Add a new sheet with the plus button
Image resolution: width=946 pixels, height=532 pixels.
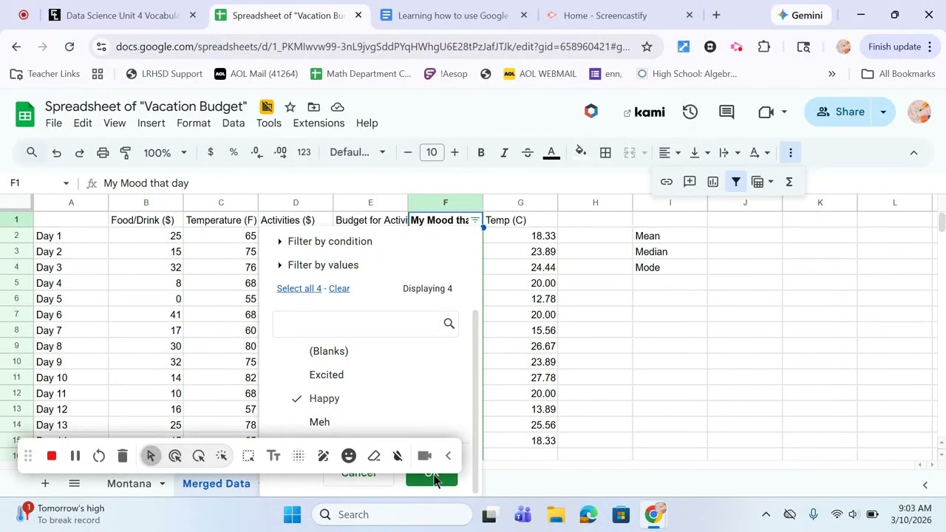[x=45, y=483]
